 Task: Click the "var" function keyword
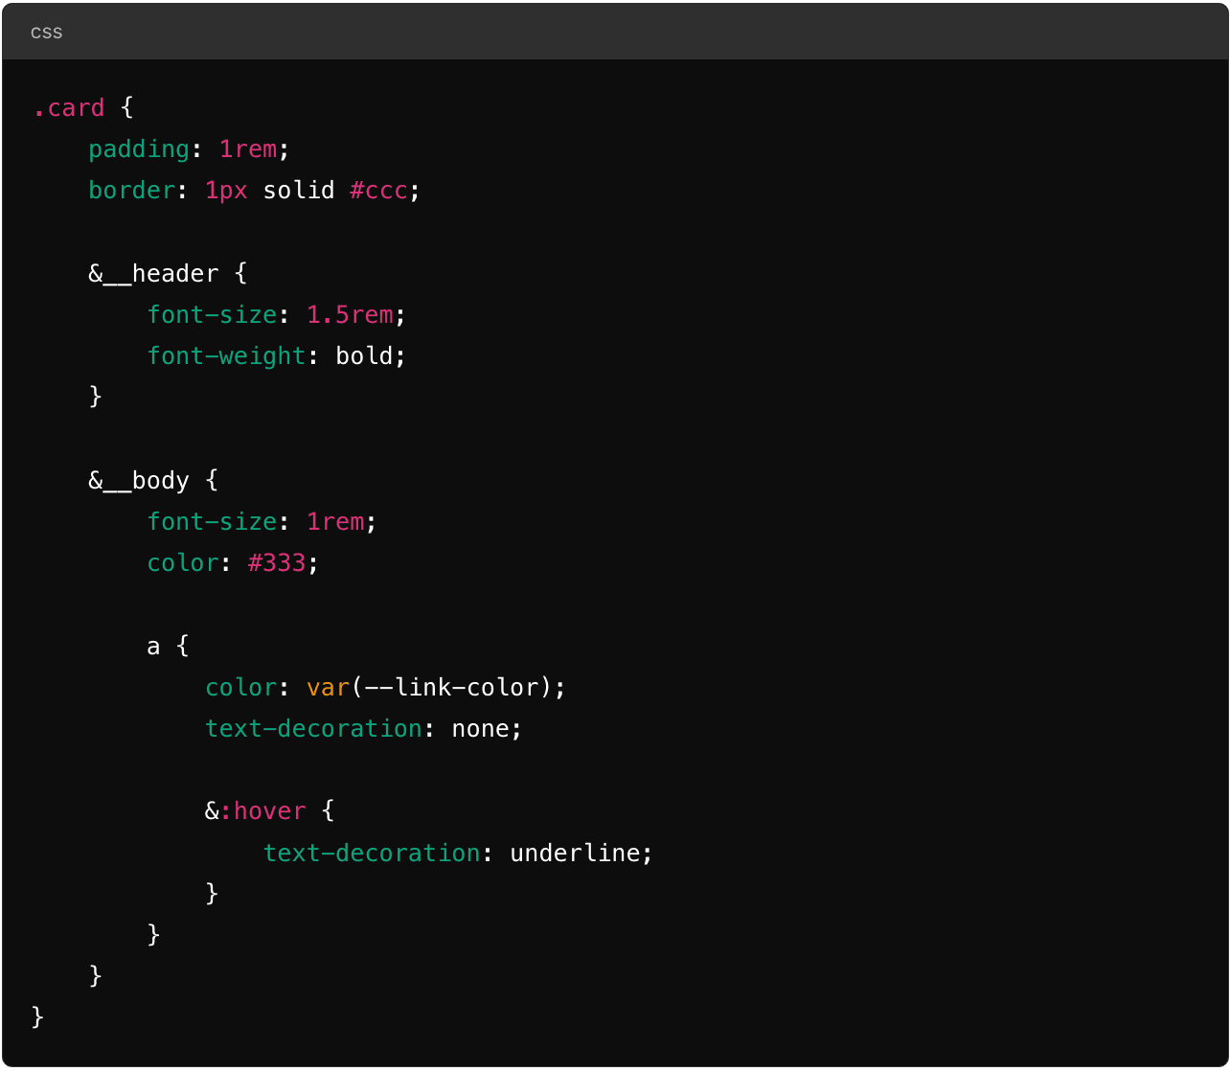[329, 688]
